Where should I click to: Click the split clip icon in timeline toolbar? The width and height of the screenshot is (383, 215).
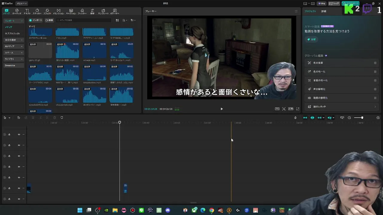(33, 118)
